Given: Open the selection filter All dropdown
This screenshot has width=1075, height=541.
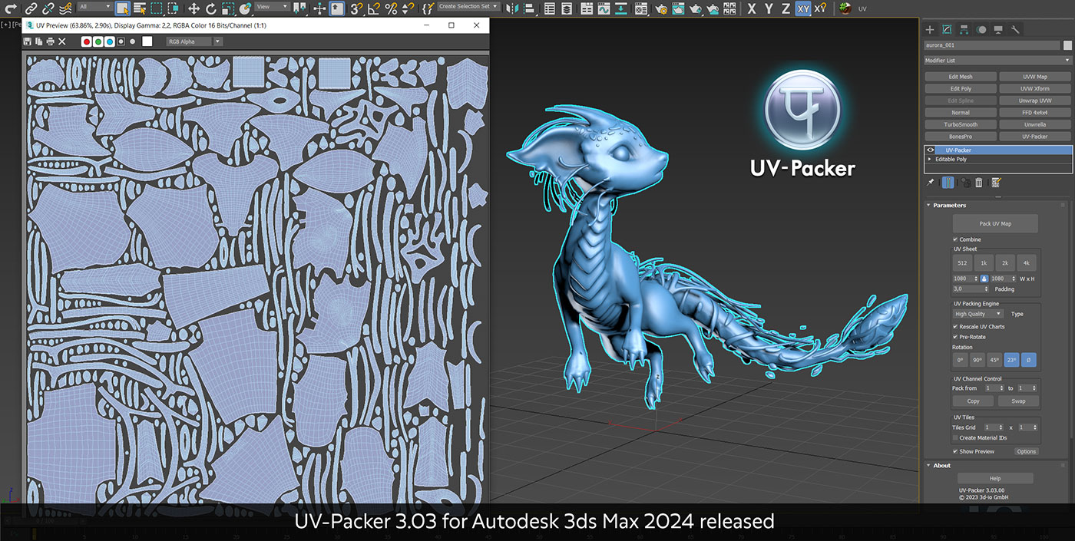Looking at the screenshot, I should tap(94, 6).
